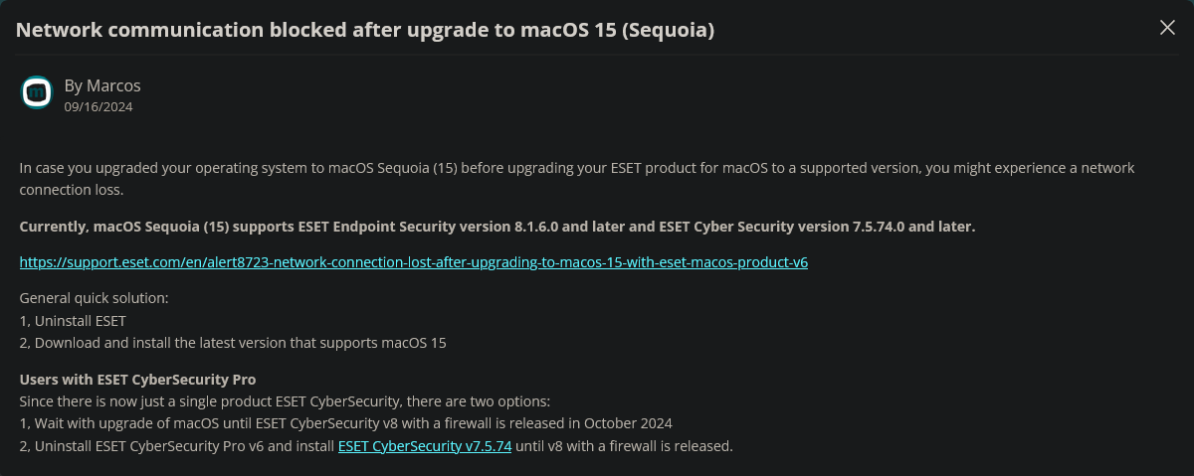Click the word 'By' before the author name
Screen dimensions: 1194x476
(73, 85)
